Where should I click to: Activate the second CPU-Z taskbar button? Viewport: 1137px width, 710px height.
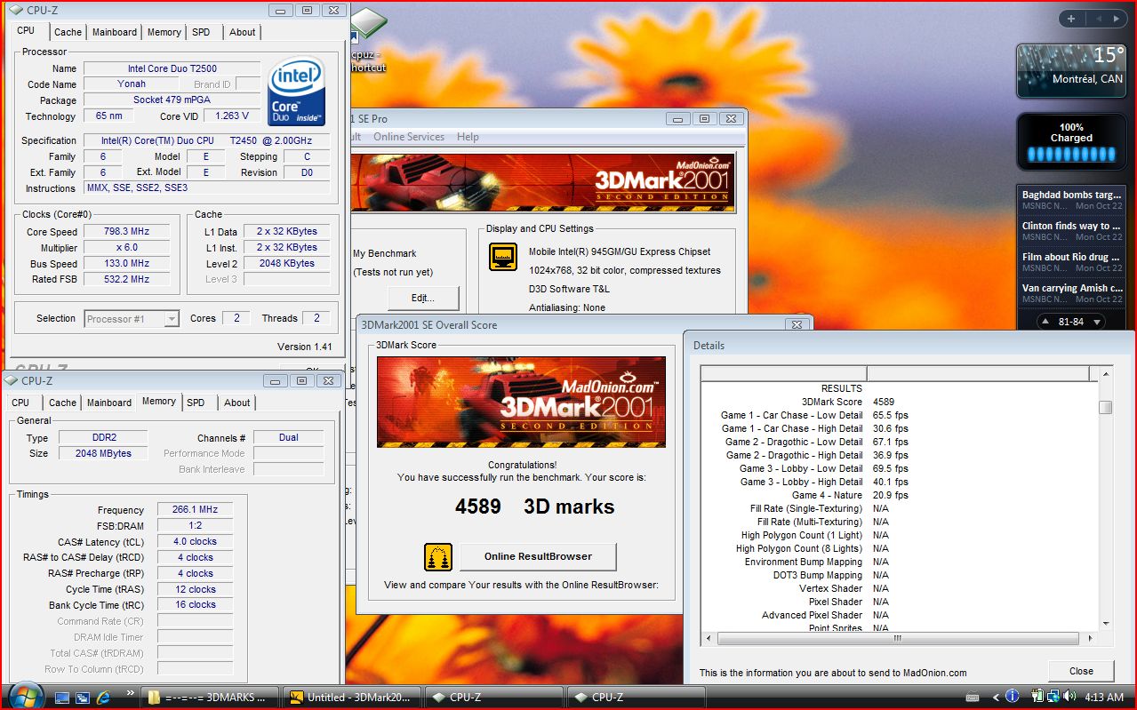(x=637, y=698)
